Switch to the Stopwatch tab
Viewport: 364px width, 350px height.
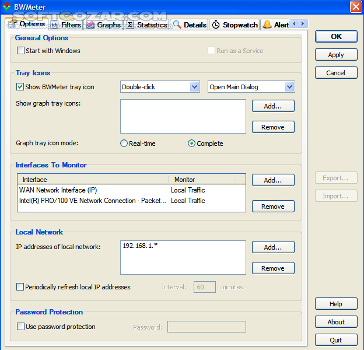pyautogui.click(x=235, y=24)
